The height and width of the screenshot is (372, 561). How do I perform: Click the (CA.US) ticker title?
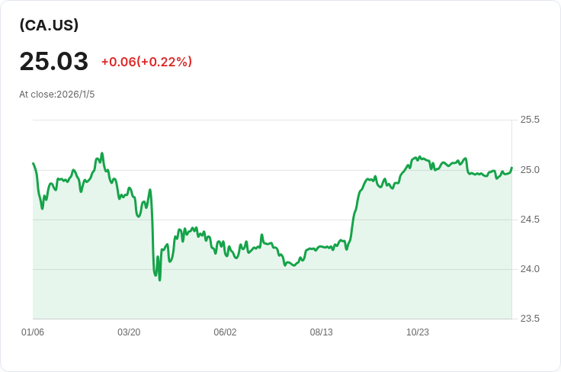[49, 25]
